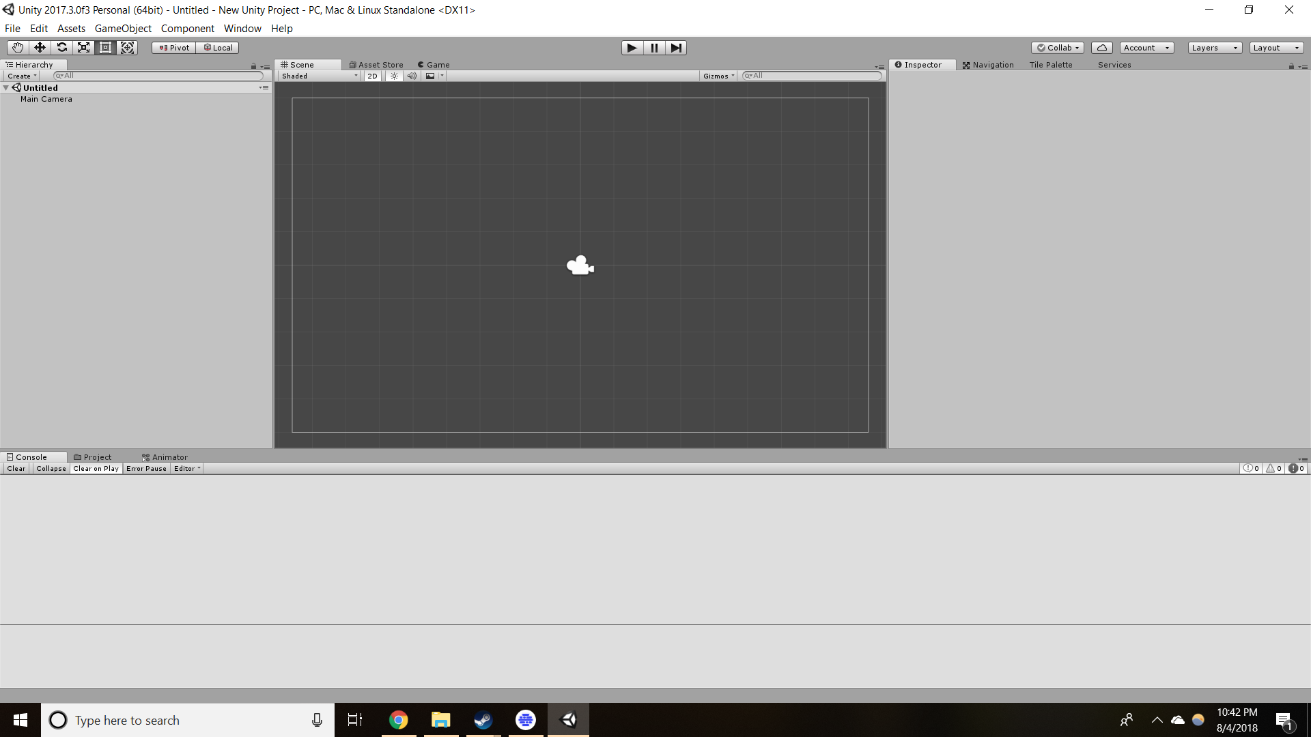This screenshot has width=1311, height=737.
Task: Toggle console warning filter
Action: (1273, 469)
